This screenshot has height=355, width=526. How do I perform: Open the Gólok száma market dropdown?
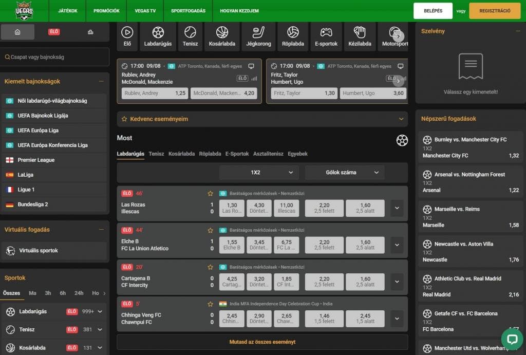[x=345, y=173]
